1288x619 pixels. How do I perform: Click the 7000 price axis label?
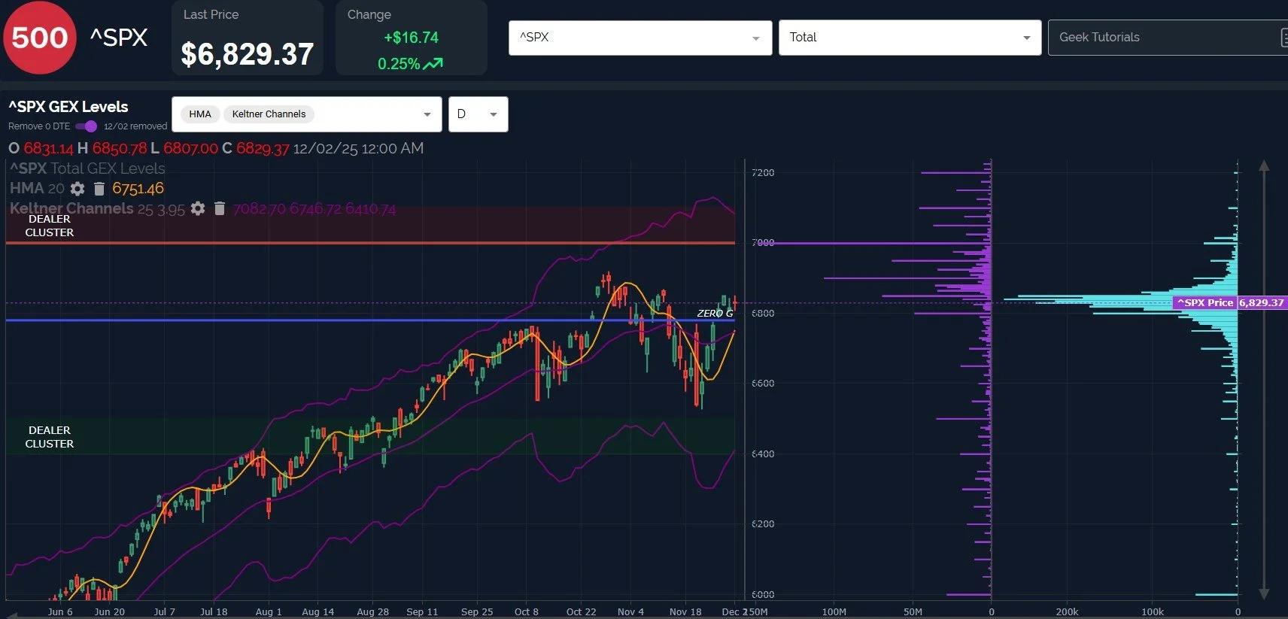click(763, 243)
